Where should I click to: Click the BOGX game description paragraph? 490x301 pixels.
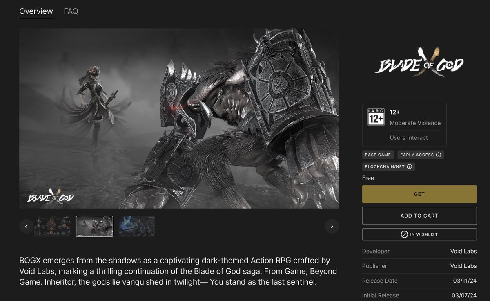pyautogui.click(x=178, y=271)
